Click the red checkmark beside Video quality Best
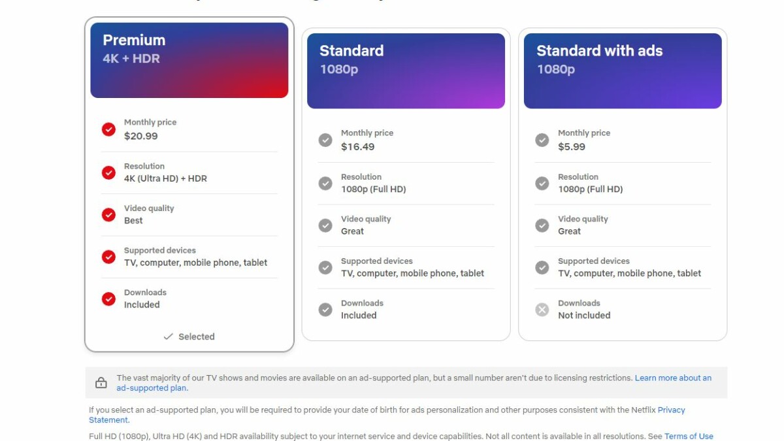Viewport: 784px width, 441px height. (x=108, y=214)
